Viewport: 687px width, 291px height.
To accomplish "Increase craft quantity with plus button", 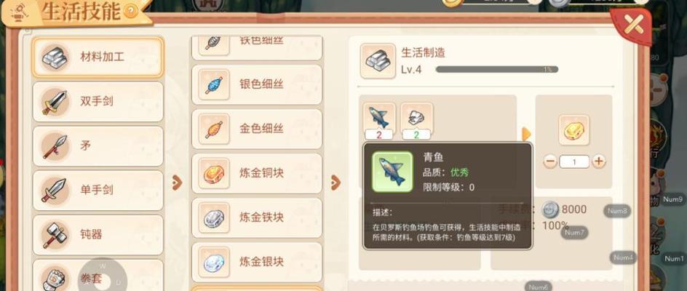I will (598, 162).
